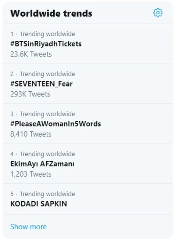Open the #SEVENTEEN_Fear hashtag
This screenshot has width=175, height=240.
coord(42,84)
